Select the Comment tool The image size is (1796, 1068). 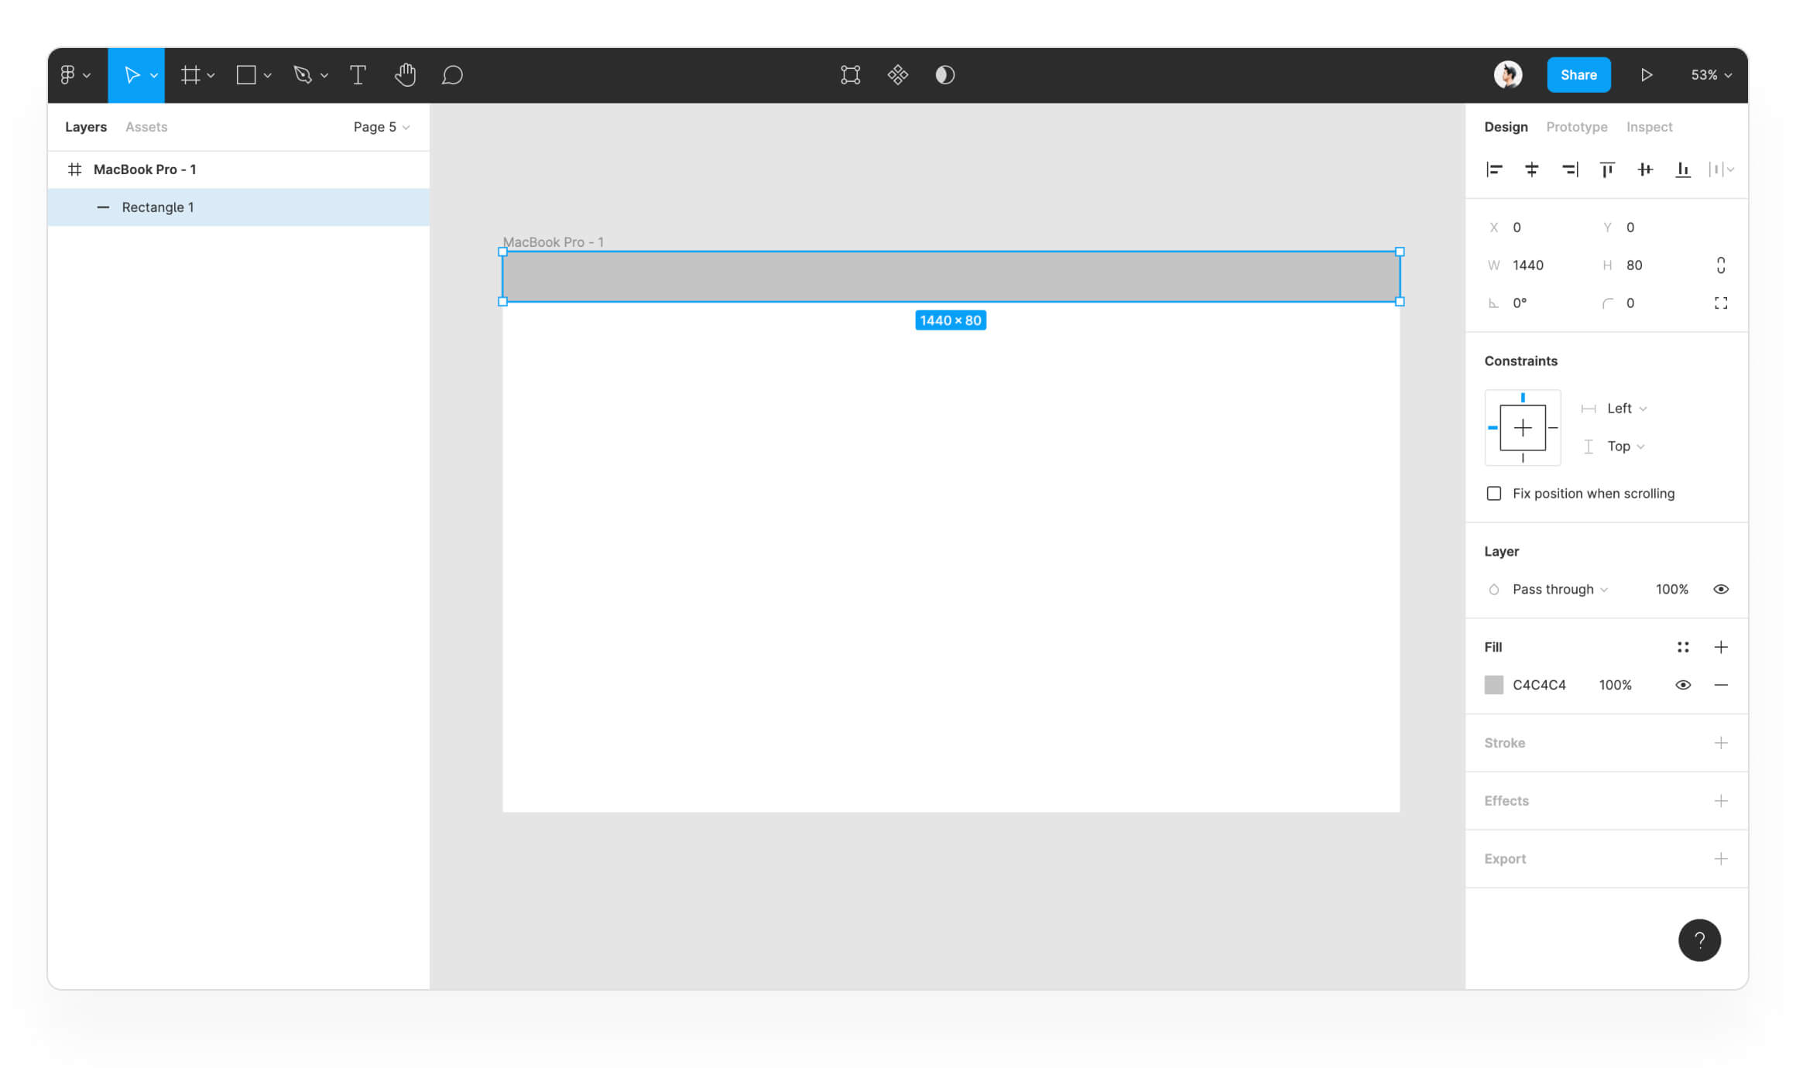452,75
